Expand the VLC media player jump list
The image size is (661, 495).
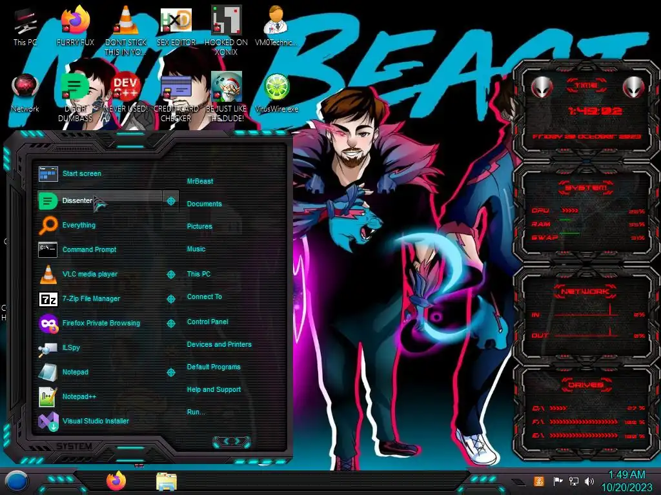point(170,275)
